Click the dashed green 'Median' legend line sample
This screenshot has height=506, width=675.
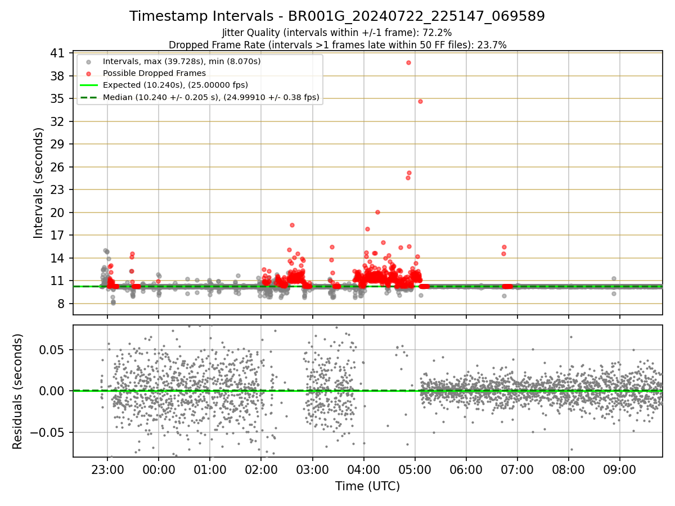tap(88, 97)
